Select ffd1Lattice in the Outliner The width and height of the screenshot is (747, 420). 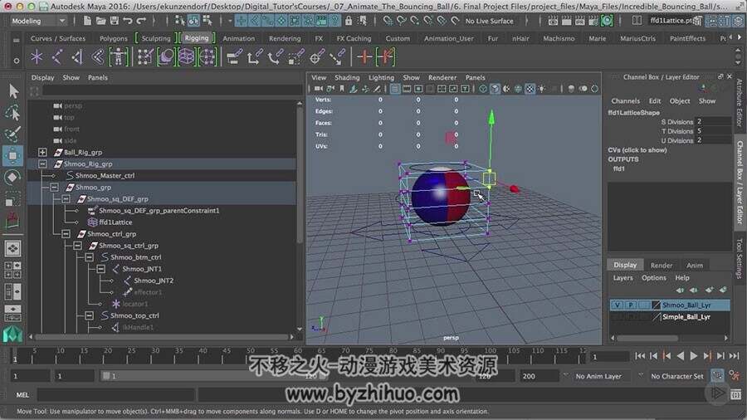[x=115, y=222]
